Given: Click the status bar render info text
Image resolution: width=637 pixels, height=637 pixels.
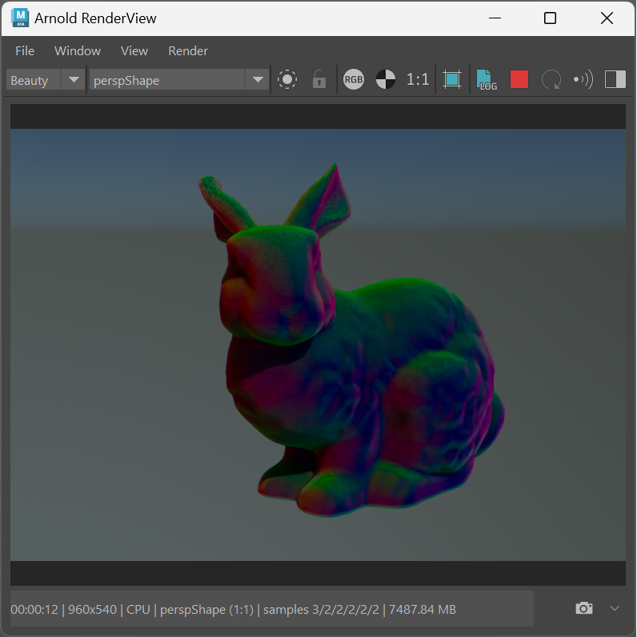Looking at the screenshot, I should [x=233, y=609].
